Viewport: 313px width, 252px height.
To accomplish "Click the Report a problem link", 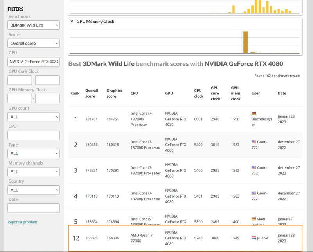I will 22,222.
